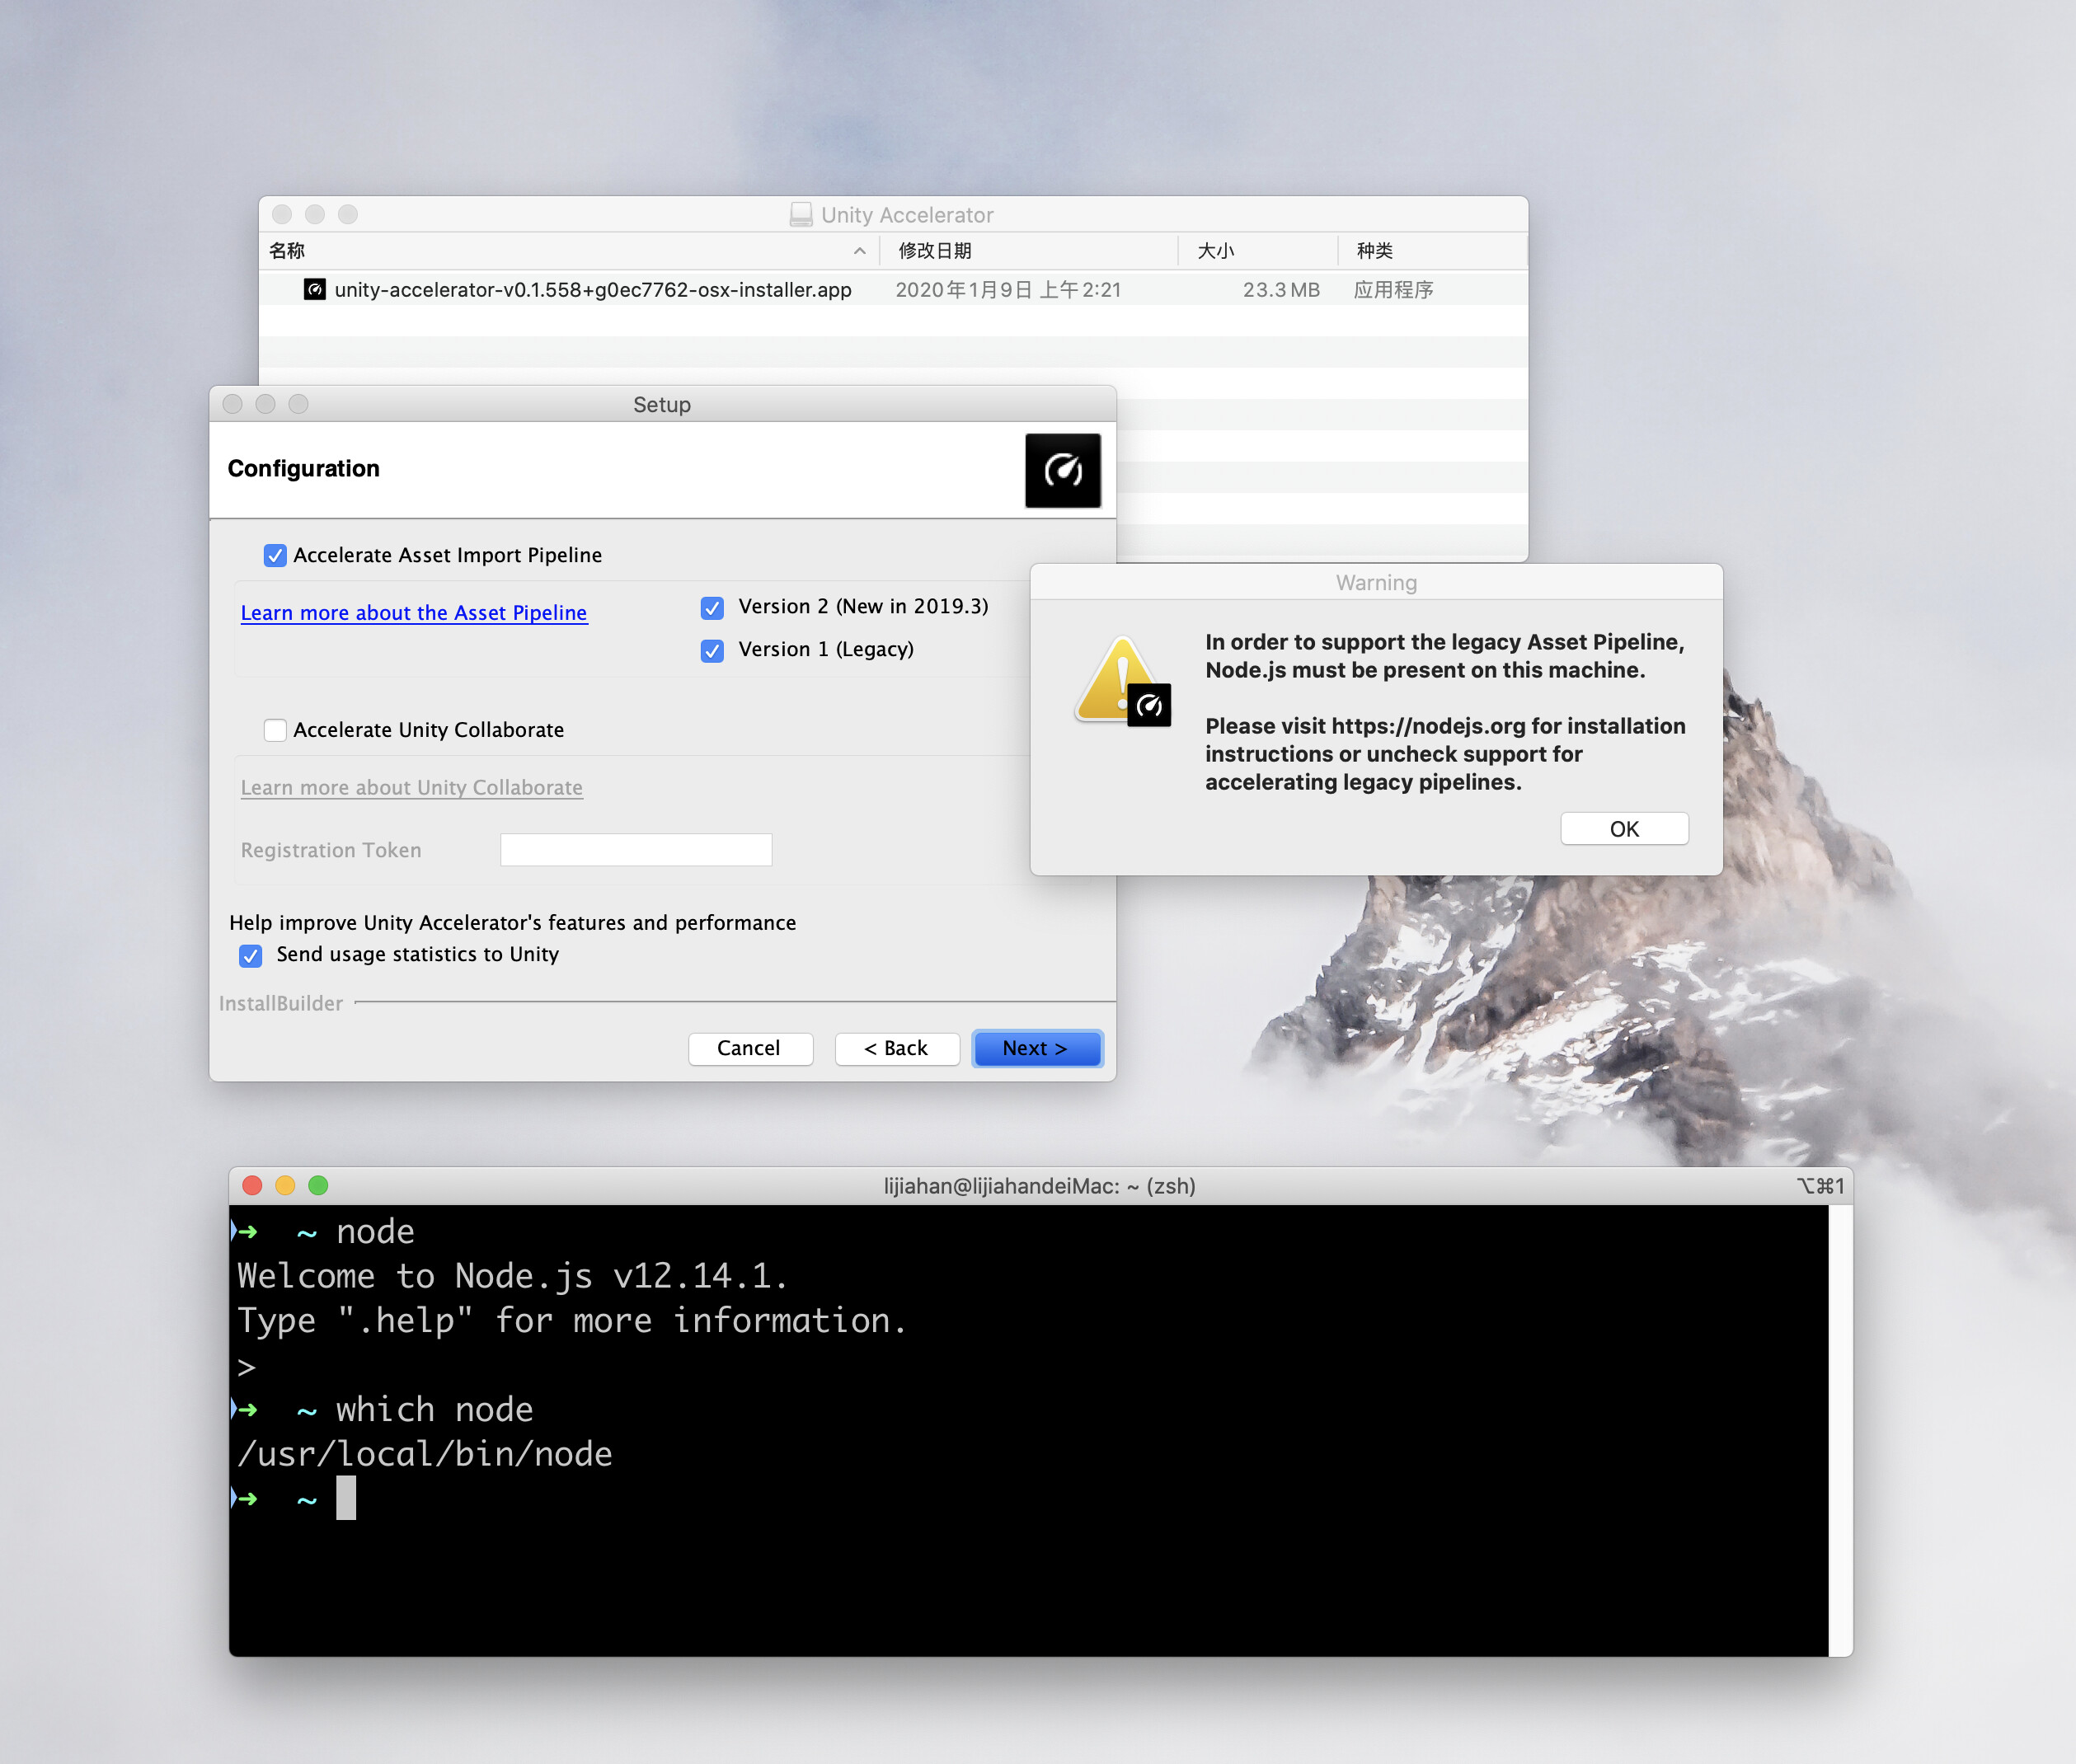2076x1764 pixels.
Task: Click Next to continue setup
Action: tap(1037, 1048)
